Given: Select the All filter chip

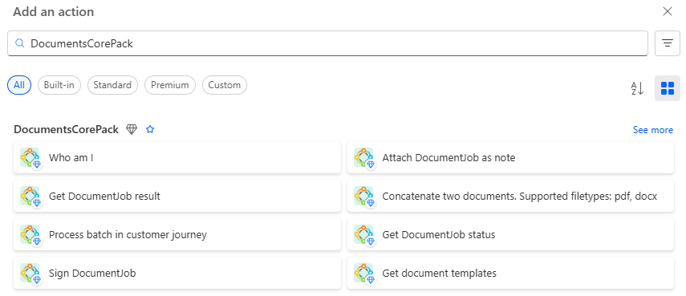Looking at the screenshot, I should click(19, 85).
